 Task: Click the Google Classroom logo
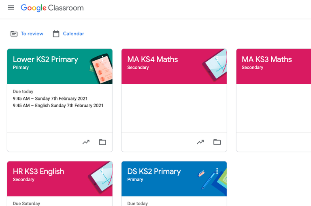pyautogui.click(x=52, y=8)
